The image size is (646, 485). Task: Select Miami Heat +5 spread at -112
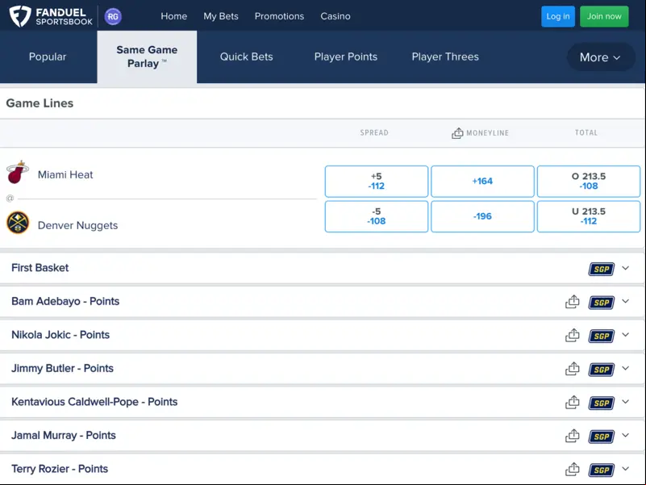[377, 182]
